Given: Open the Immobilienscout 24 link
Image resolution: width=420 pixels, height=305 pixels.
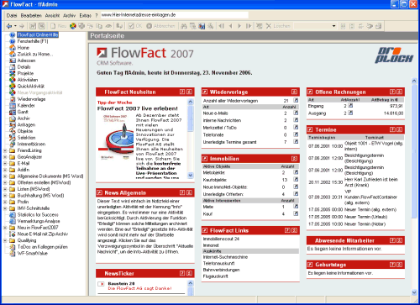Looking at the screenshot, I should click(x=221, y=239).
